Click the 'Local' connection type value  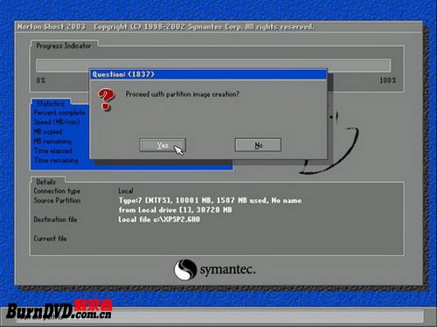pos(126,191)
